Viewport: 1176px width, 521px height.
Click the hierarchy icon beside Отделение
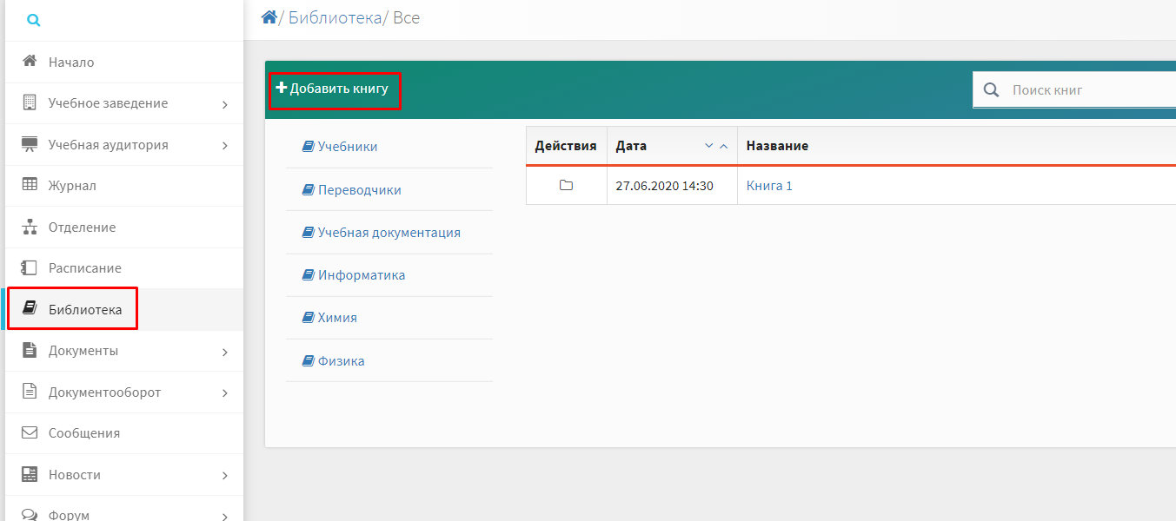tap(30, 227)
